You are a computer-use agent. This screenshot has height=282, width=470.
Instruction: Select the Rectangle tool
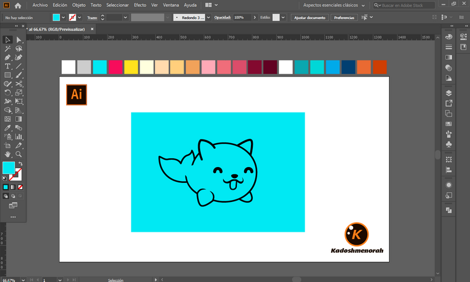pos(7,75)
